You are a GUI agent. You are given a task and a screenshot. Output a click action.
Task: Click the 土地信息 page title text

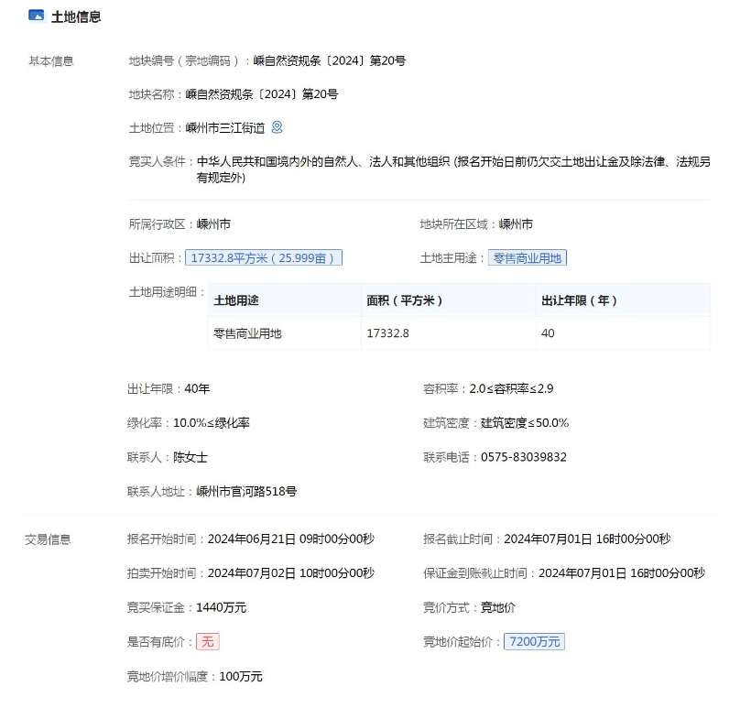pyautogui.click(x=76, y=16)
